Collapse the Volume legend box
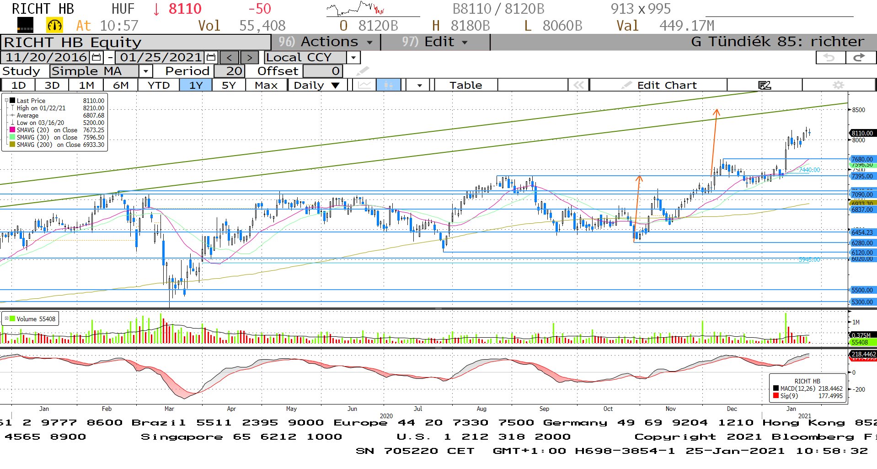The height and width of the screenshot is (469, 877). 6,318
